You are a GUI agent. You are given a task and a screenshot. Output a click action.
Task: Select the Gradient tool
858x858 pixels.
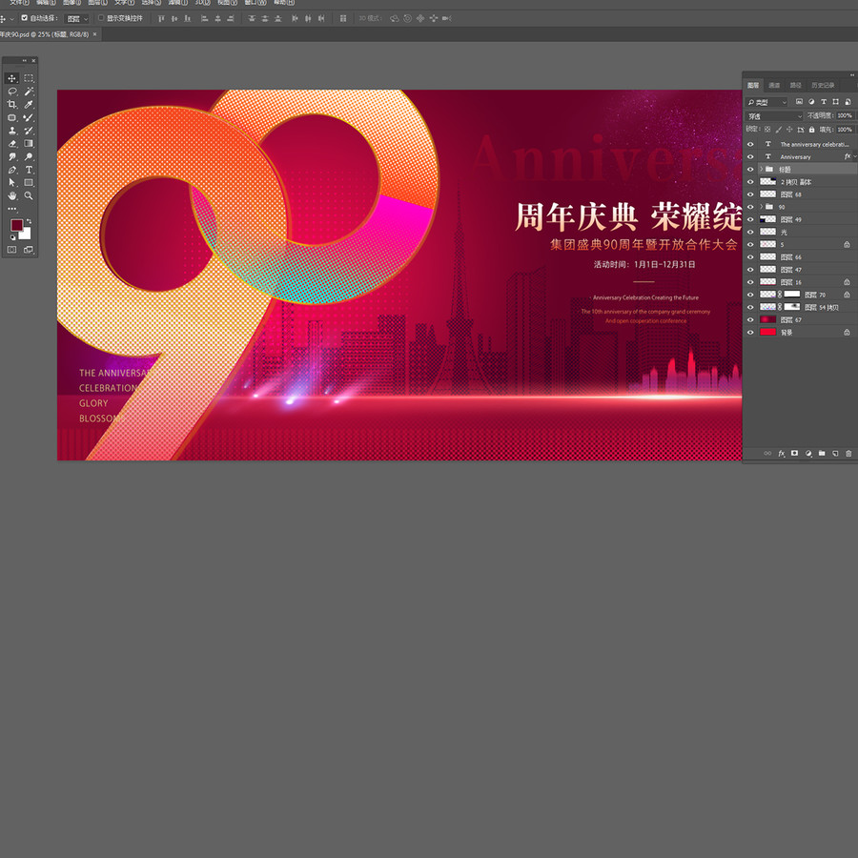(29, 143)
